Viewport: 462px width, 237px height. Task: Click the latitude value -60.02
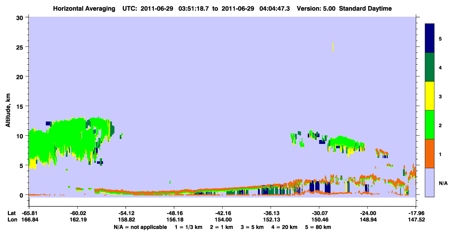77,213
